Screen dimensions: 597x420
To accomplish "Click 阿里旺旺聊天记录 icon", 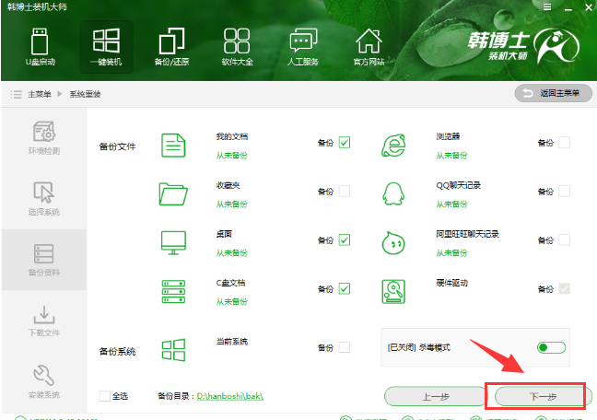I will point(393,242).
